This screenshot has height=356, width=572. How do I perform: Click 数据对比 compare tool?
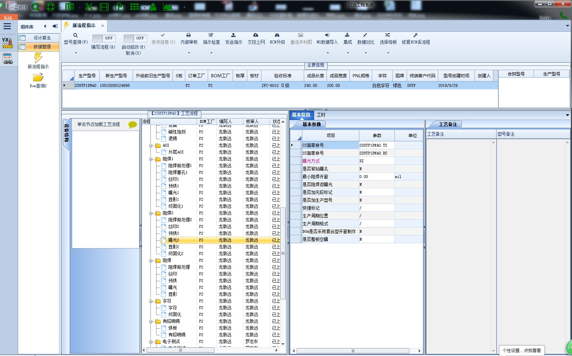pos(366,39)
